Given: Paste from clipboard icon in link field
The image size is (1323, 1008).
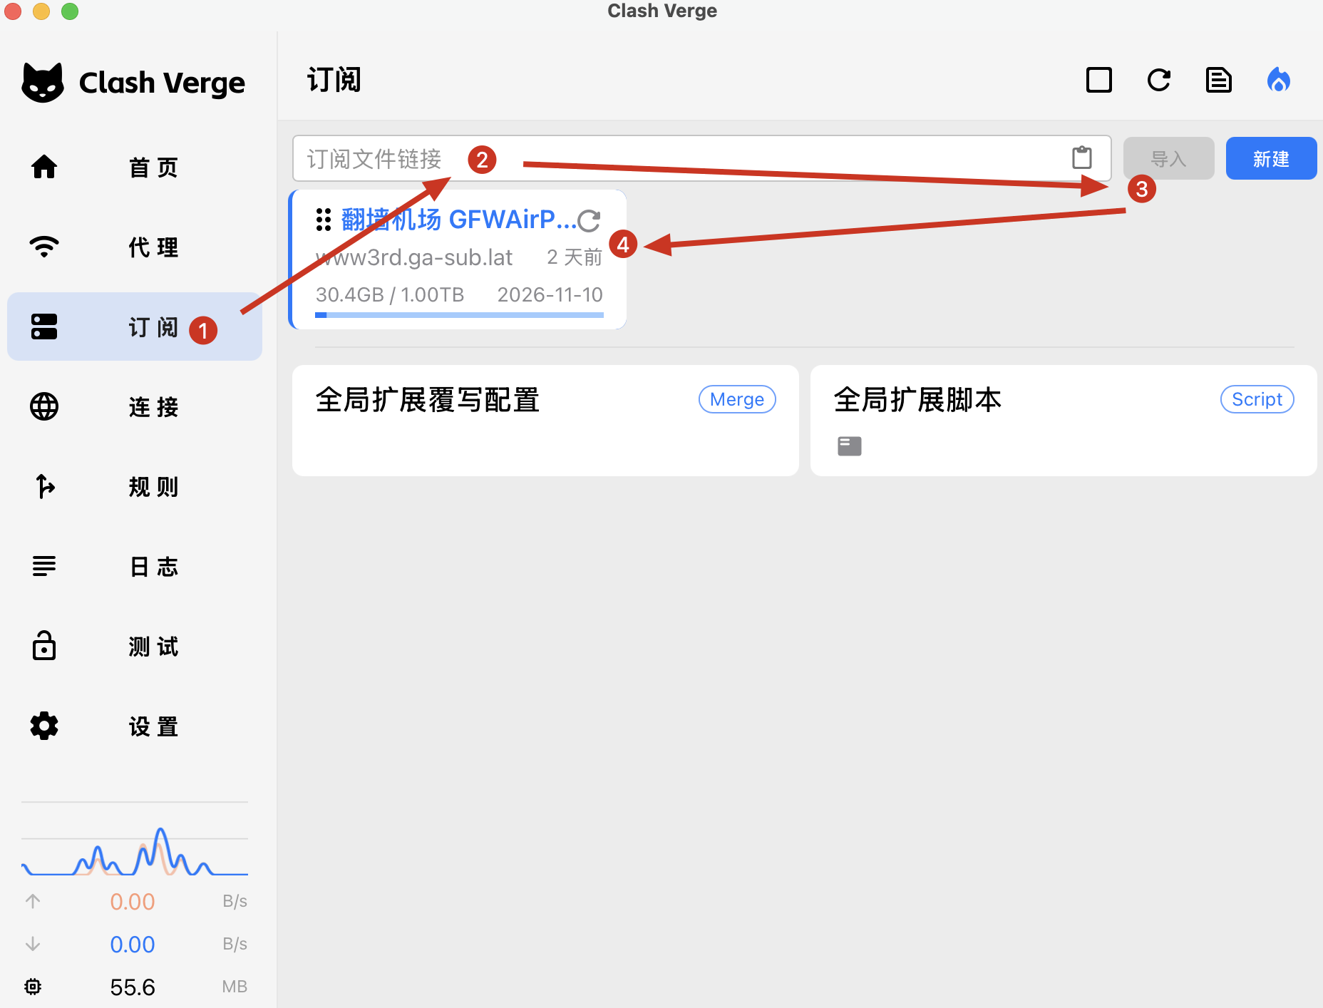Looking at the screenshot, I should click(1082, 158).
